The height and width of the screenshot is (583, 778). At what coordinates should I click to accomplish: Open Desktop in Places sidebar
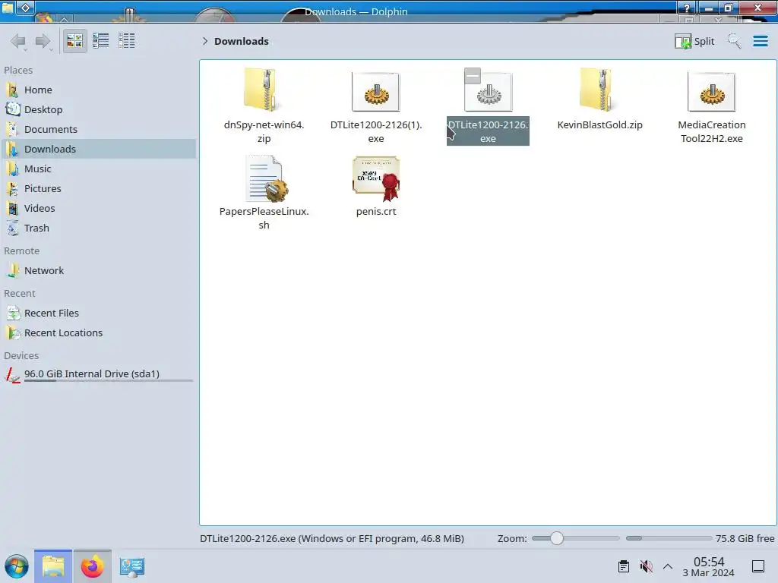tap(99, 109)
